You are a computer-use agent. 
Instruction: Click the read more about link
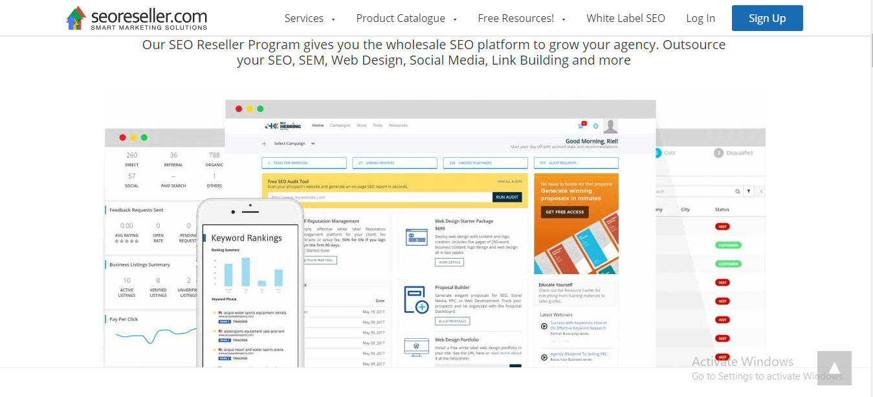(505, 353)
